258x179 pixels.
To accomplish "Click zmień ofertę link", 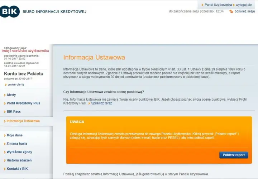I will click(16, 84).
